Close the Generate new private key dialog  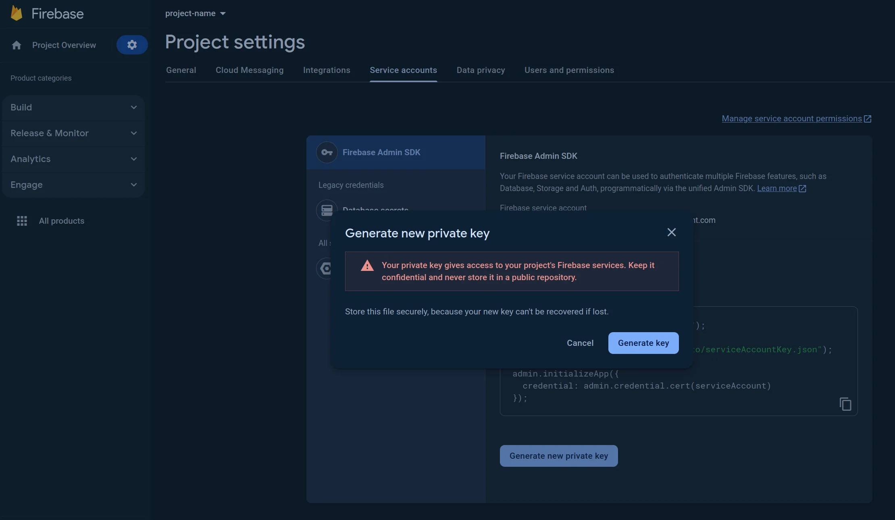tap(671, 232)
